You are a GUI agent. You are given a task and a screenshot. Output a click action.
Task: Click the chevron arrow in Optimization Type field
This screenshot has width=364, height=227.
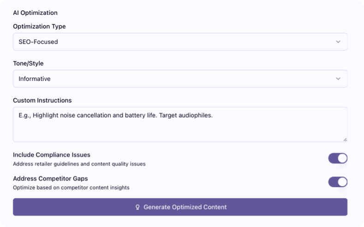(x=338, y=42)
